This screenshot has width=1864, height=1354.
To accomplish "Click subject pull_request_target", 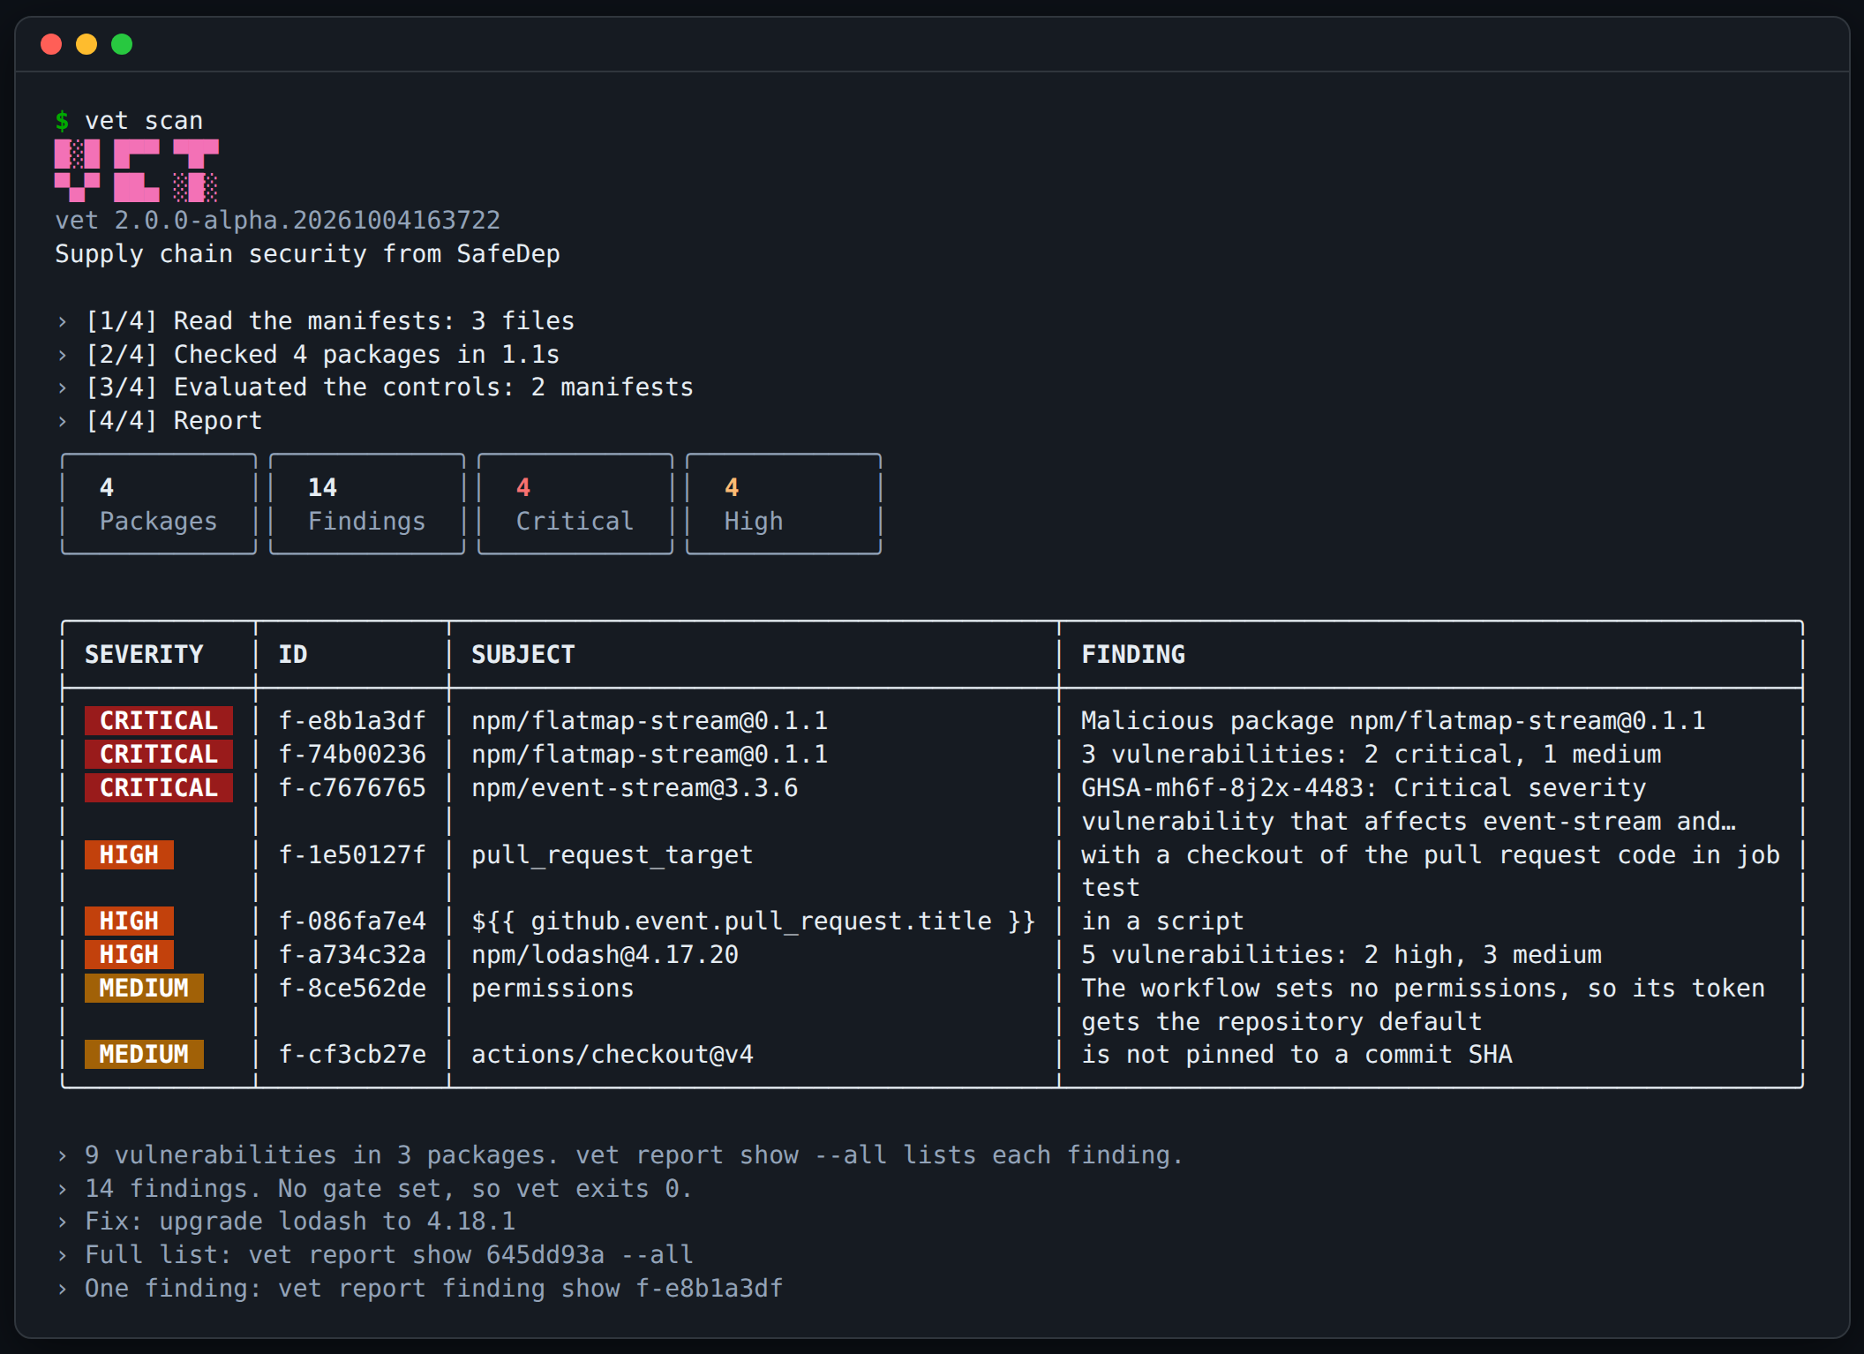I will [x=613, y=854].
